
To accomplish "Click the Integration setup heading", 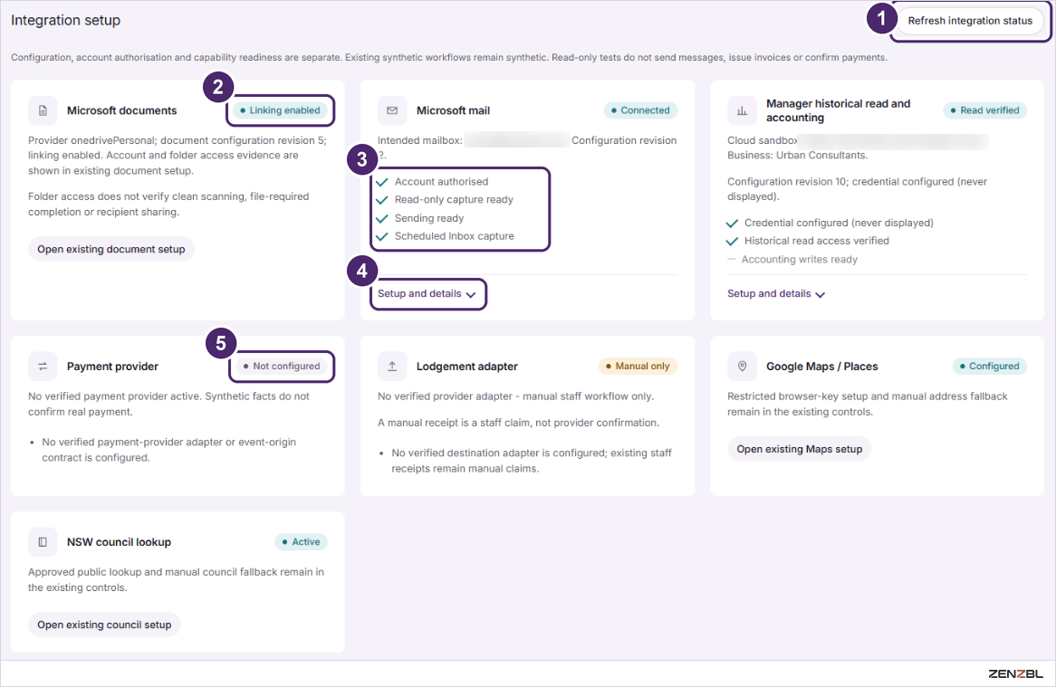I will pos(65,20).
